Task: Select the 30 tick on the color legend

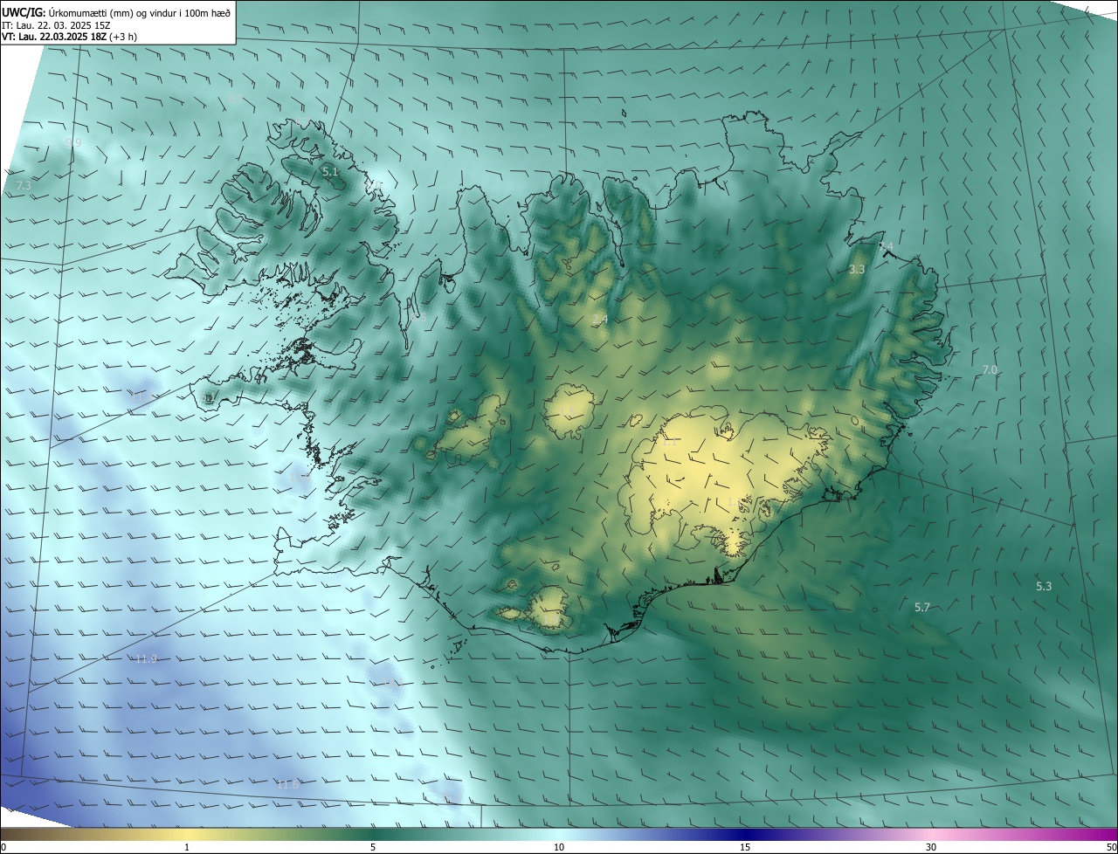Action: point(931,847)
